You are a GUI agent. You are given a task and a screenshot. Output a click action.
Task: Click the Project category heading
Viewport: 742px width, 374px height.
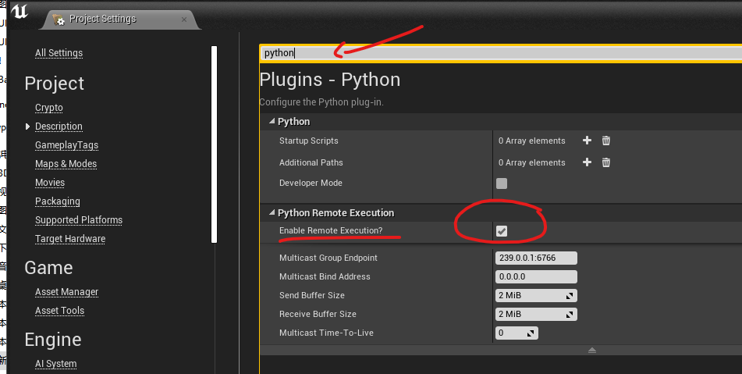[54, 84]
